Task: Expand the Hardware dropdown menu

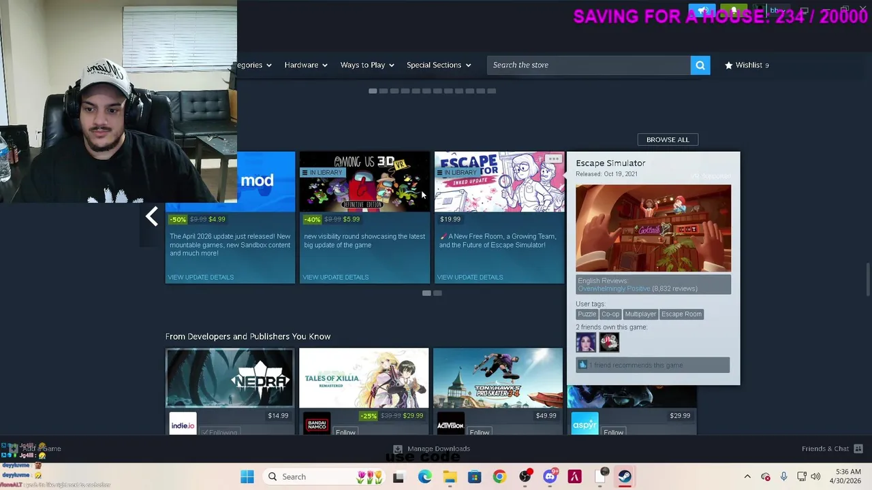Action: pos(305,65)
